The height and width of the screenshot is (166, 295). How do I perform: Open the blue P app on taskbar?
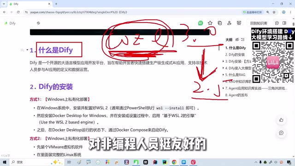(183, 162)
